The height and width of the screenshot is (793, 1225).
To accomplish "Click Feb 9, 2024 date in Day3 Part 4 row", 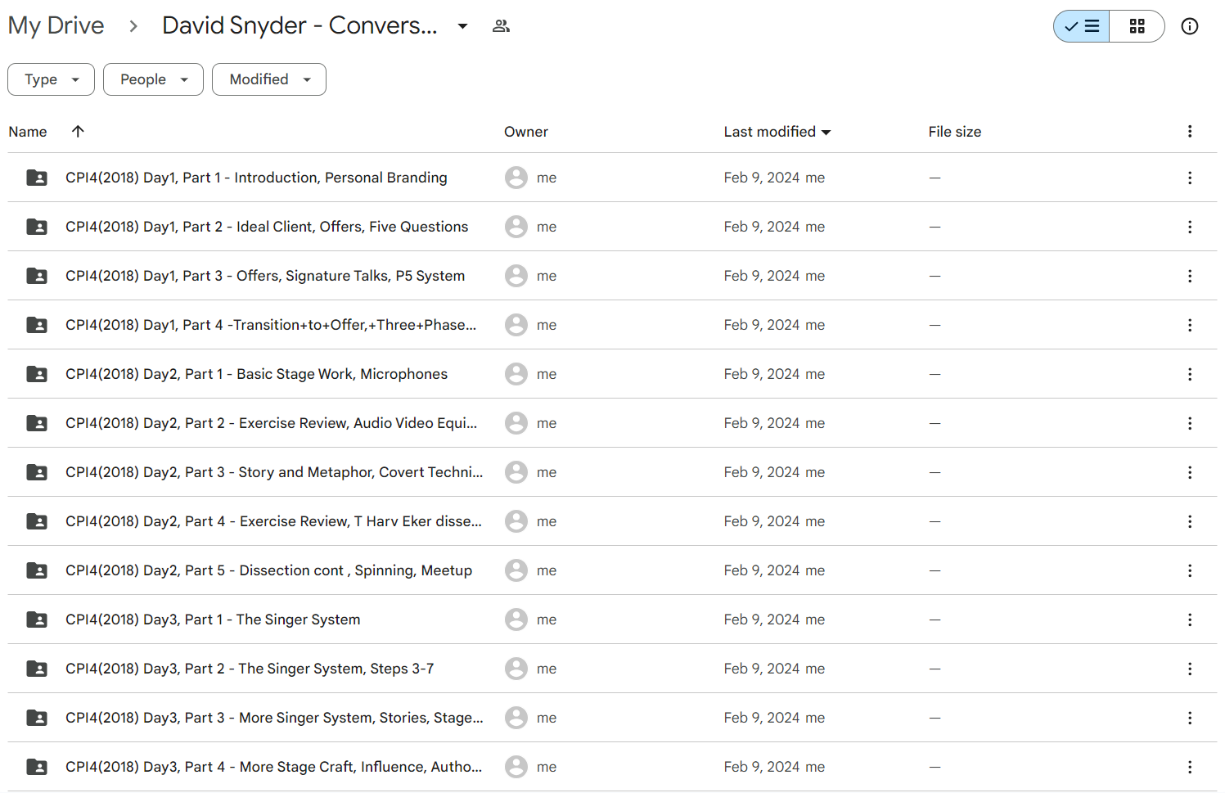I will (x=762, y=767).
